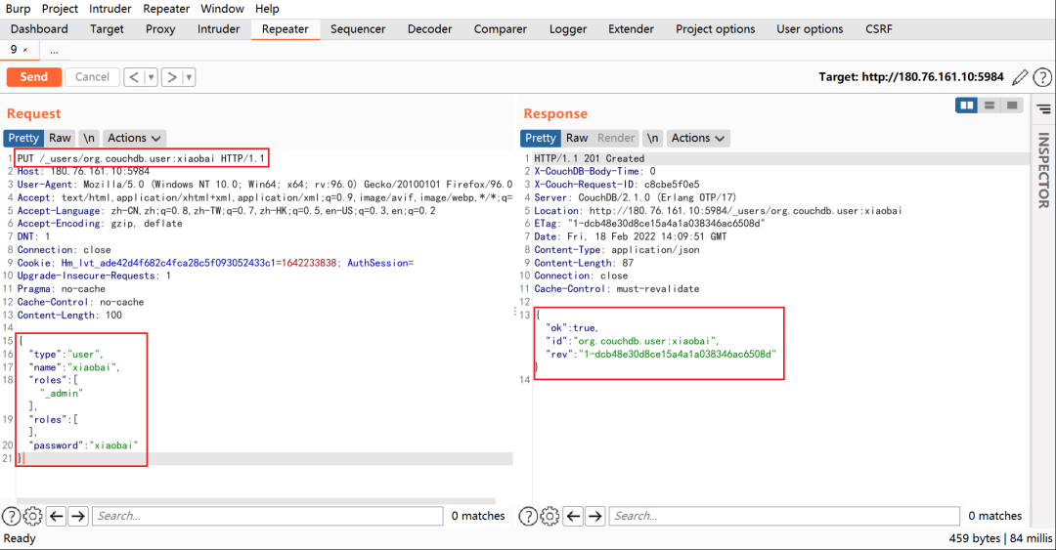
Task: Select the Repeater tool tab
Action: [285, 29]
